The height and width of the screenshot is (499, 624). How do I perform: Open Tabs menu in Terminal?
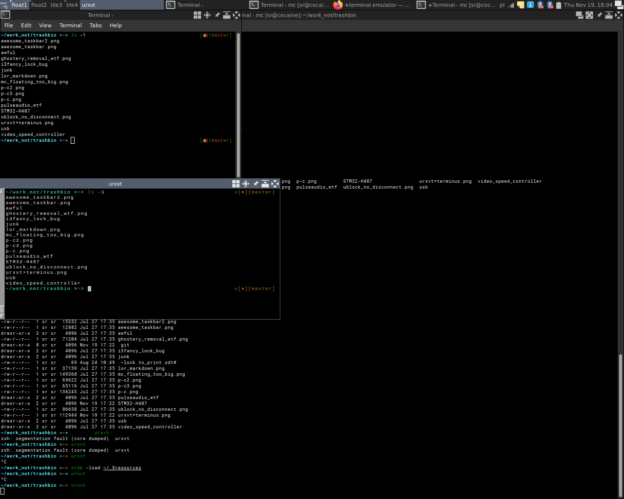pyautogui.click(x=96, y=25)
